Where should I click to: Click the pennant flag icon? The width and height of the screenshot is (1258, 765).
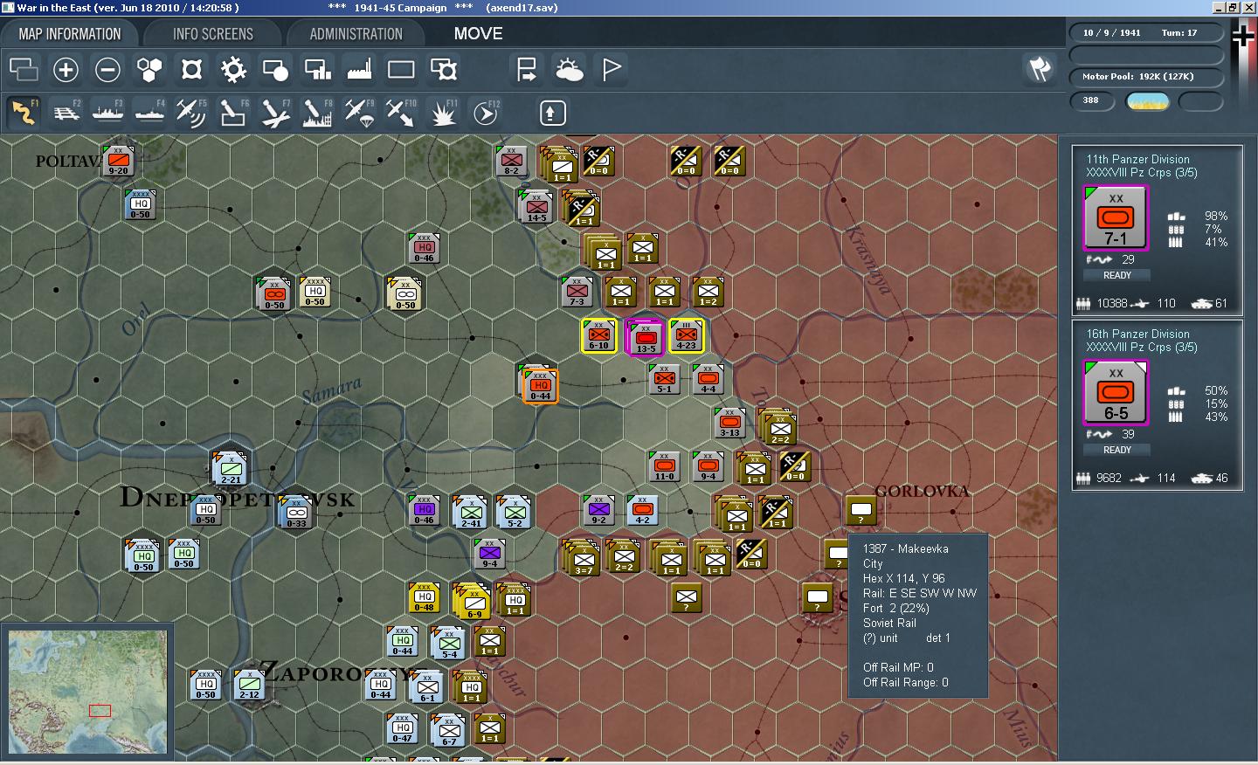(612, 69)
